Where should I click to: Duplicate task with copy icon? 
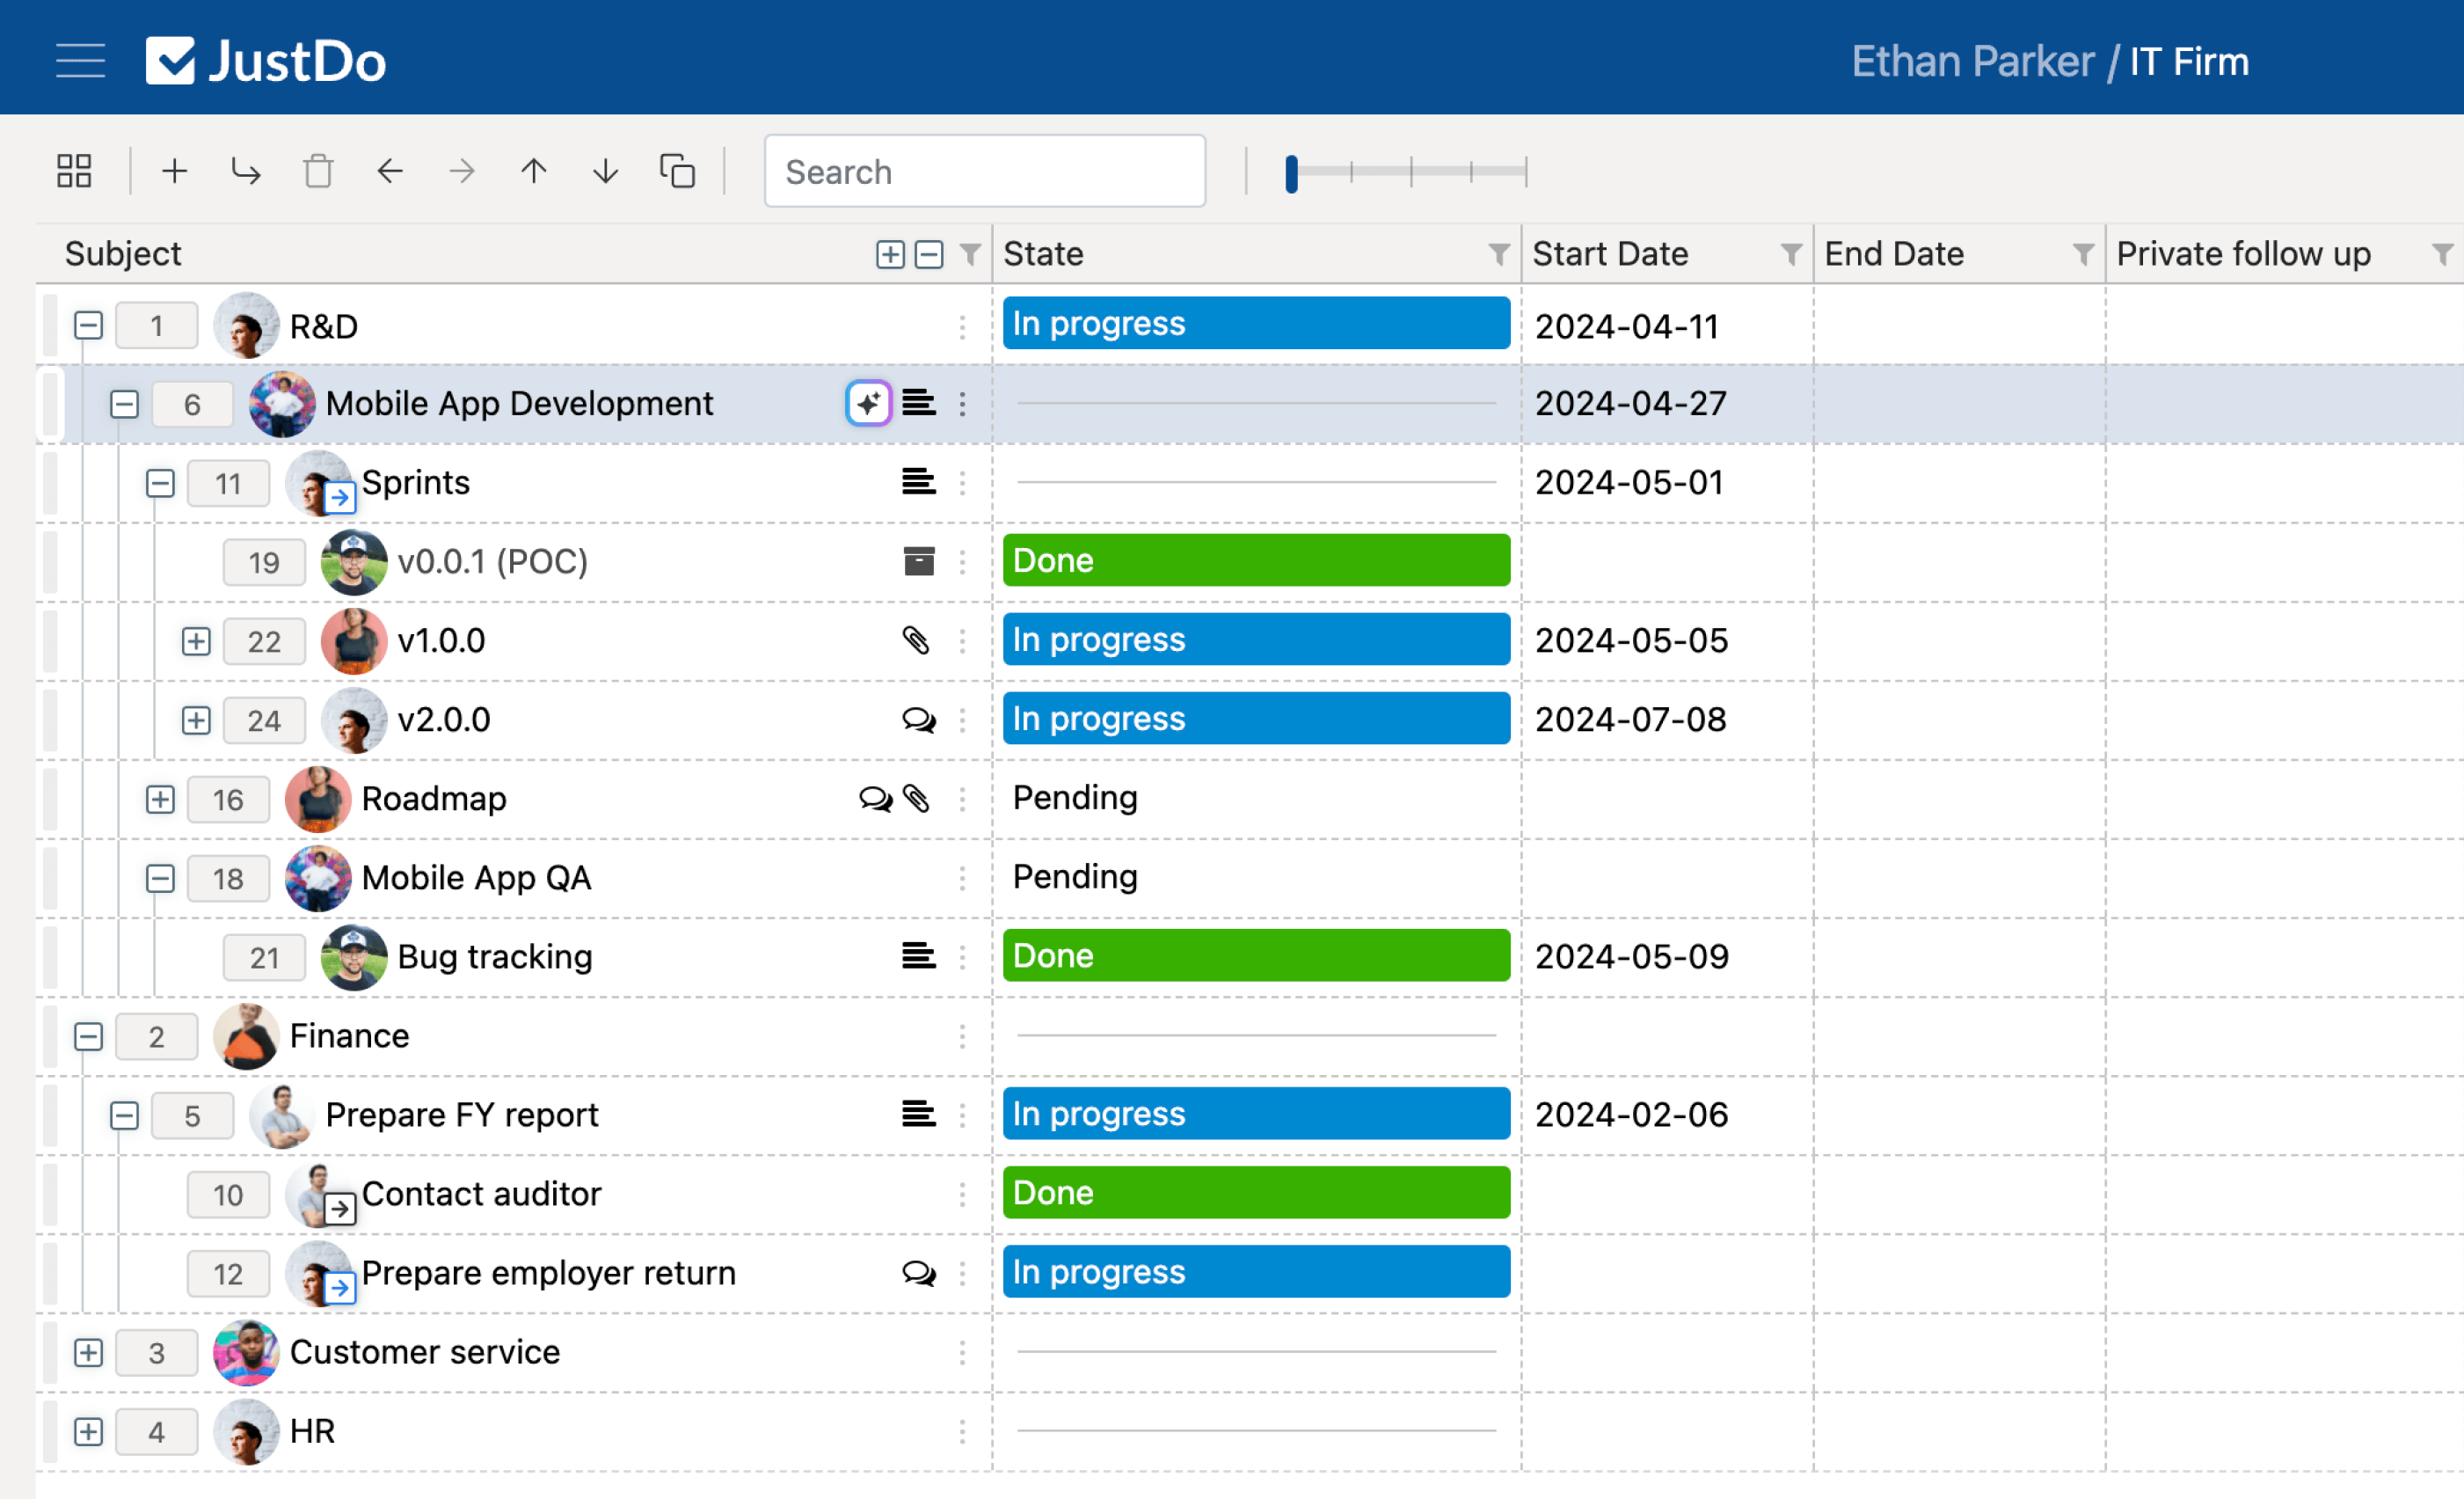[x=678, y=172]
